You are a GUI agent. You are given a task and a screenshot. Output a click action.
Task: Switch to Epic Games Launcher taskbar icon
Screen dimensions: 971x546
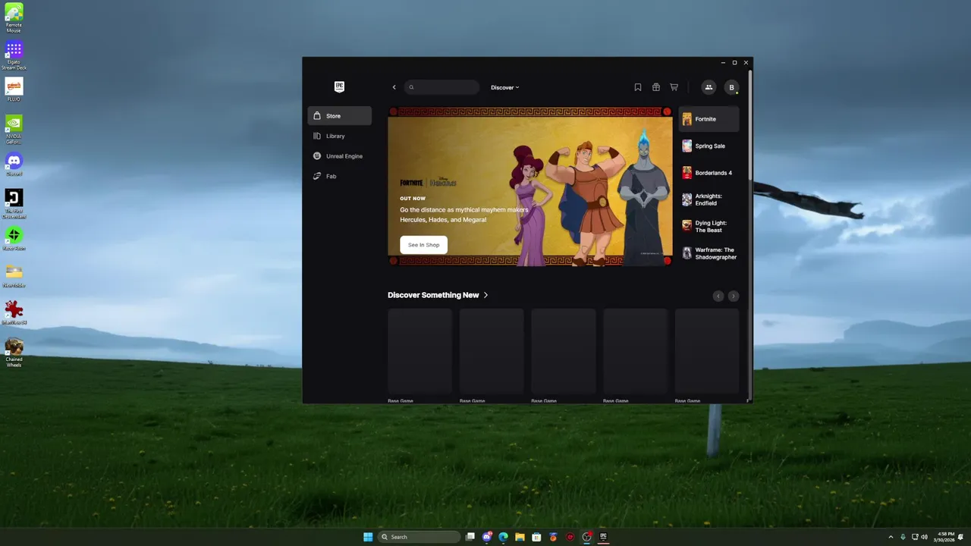pos(603,537)
